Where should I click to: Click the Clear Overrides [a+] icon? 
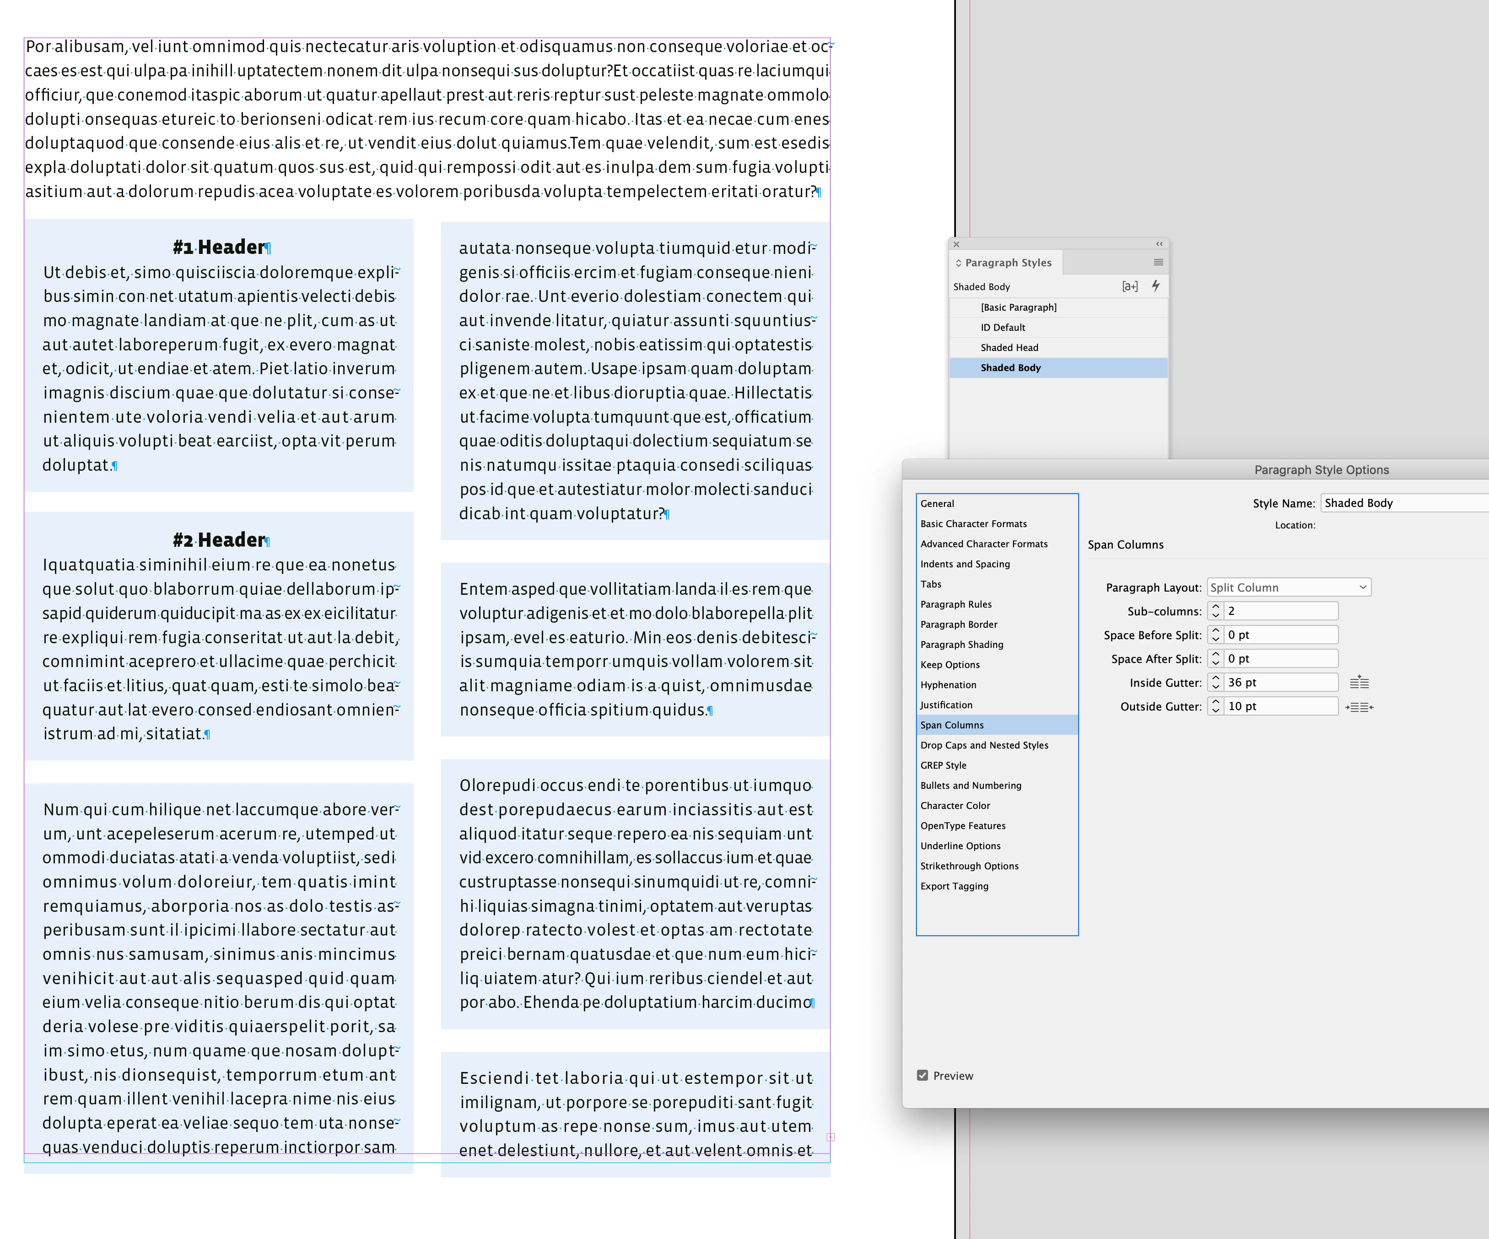tap(1129, 286)
